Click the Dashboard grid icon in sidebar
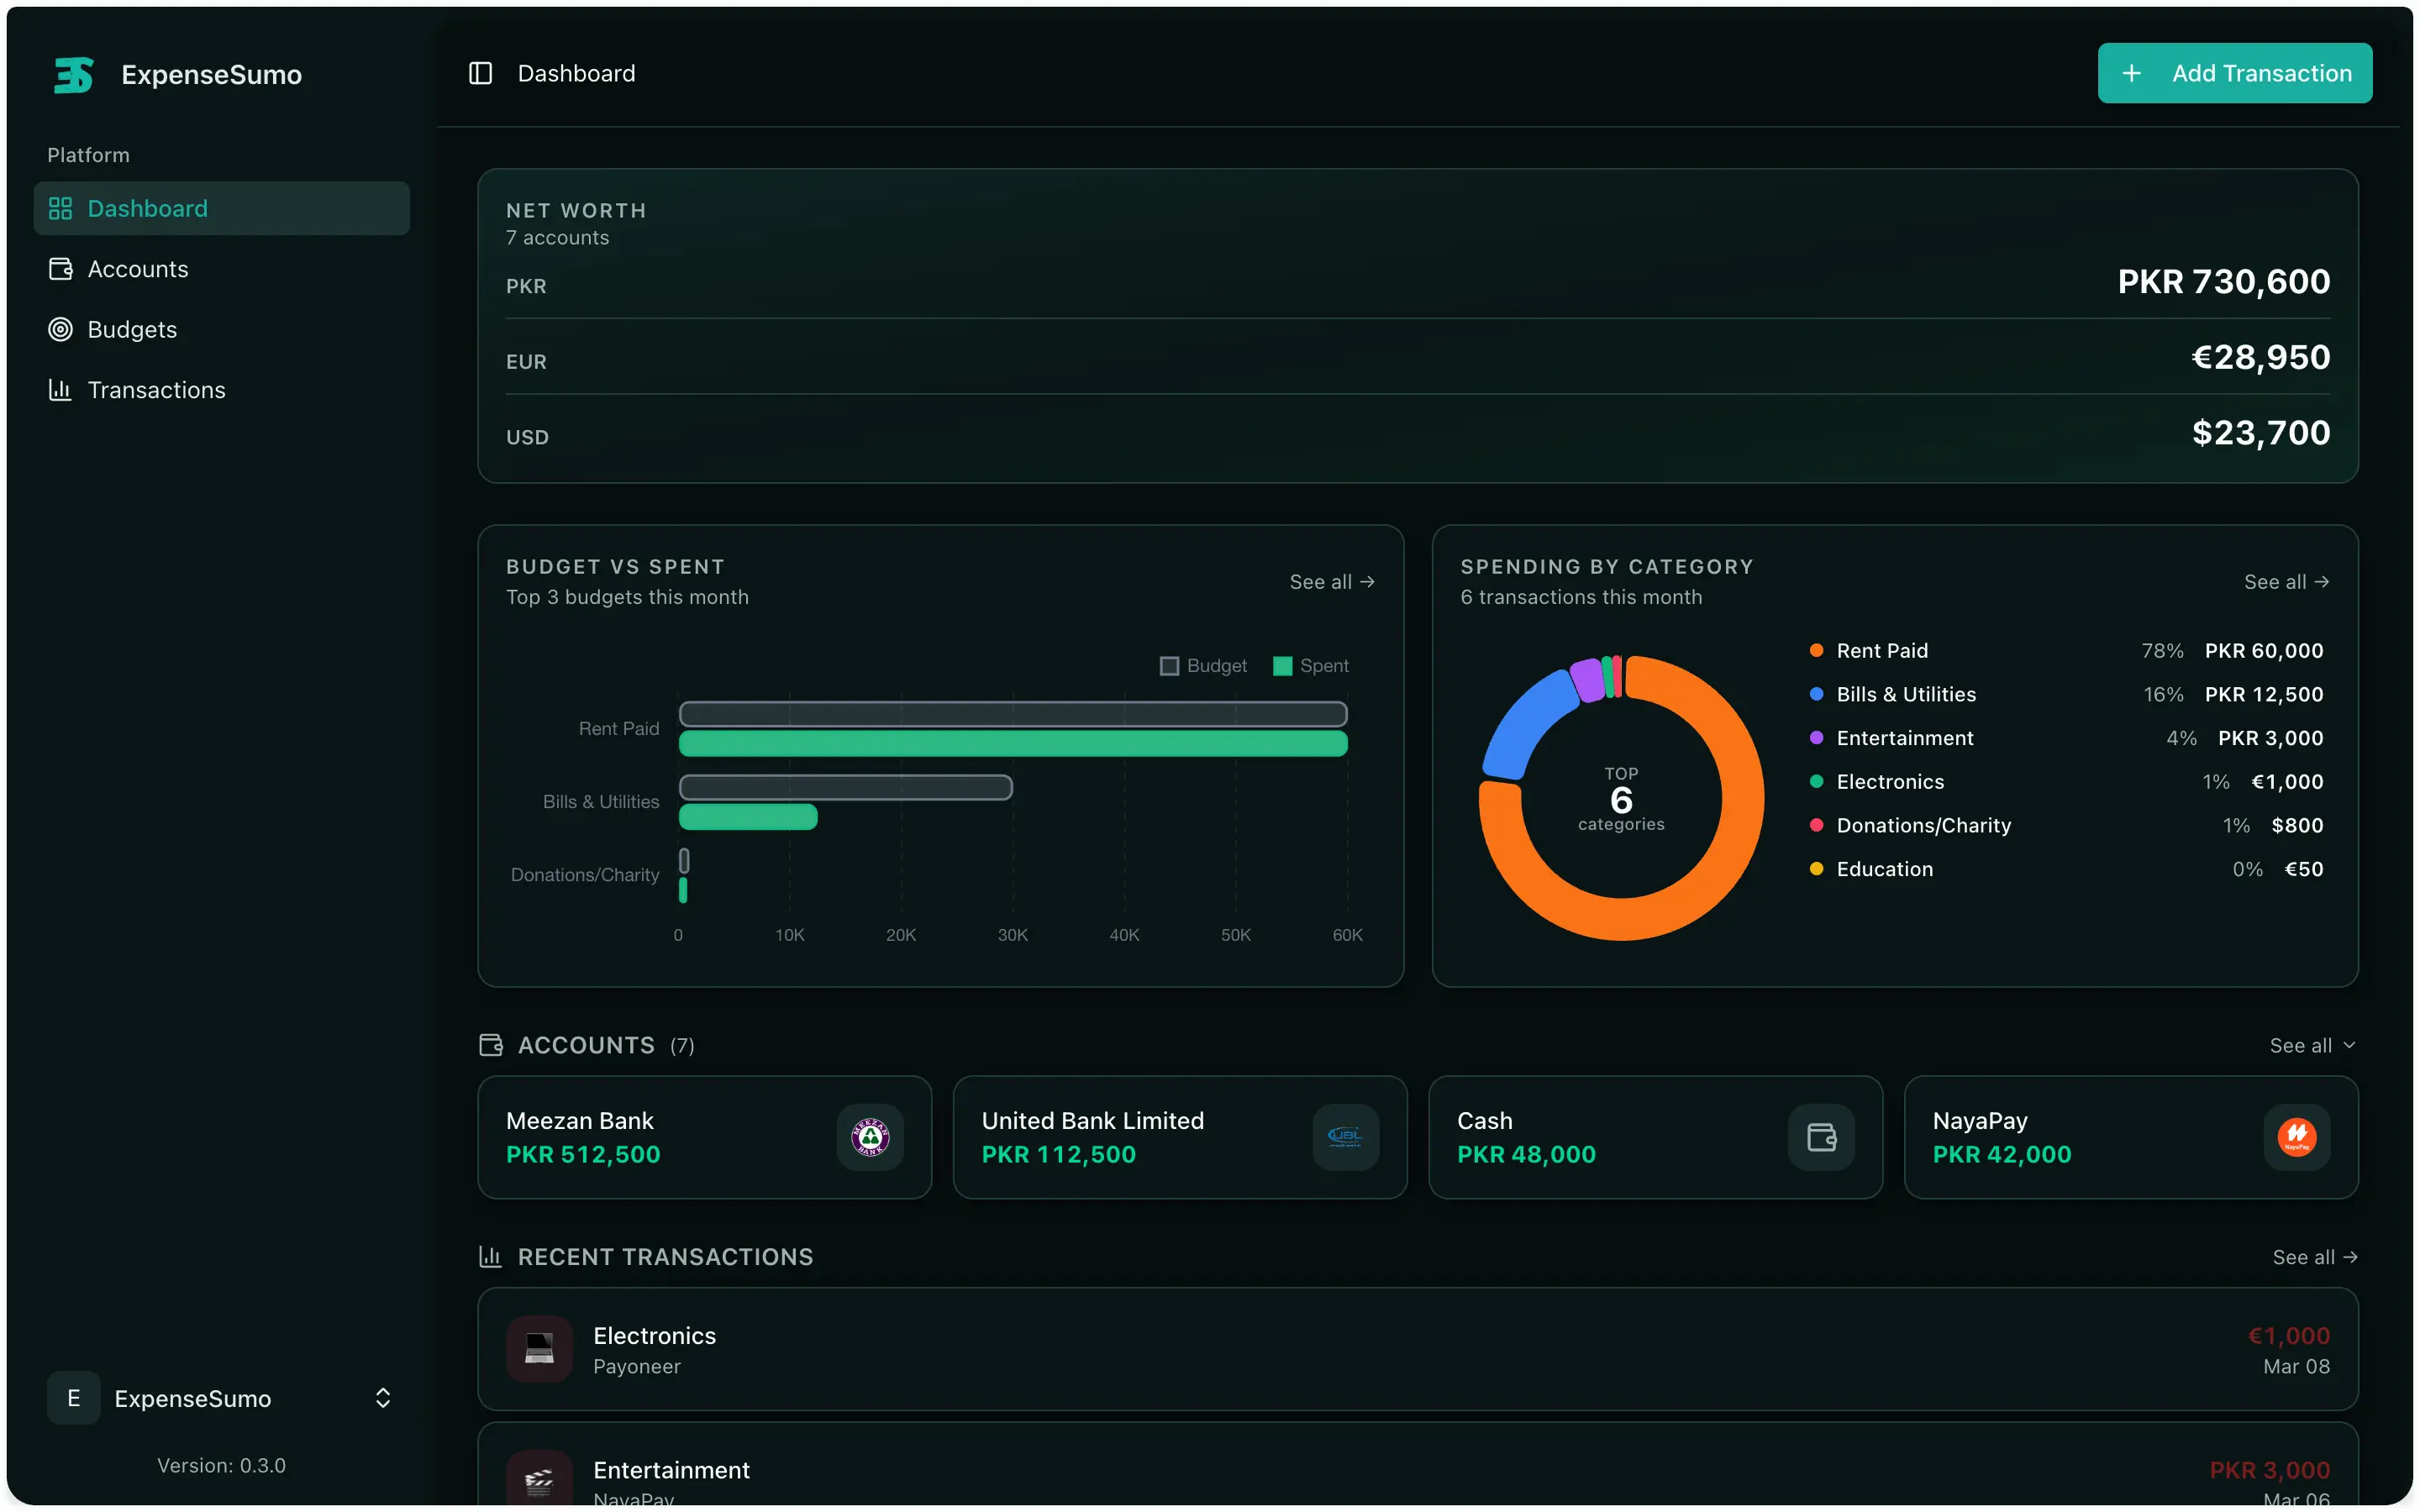The image size is (2420, 1512). point(60,208)
